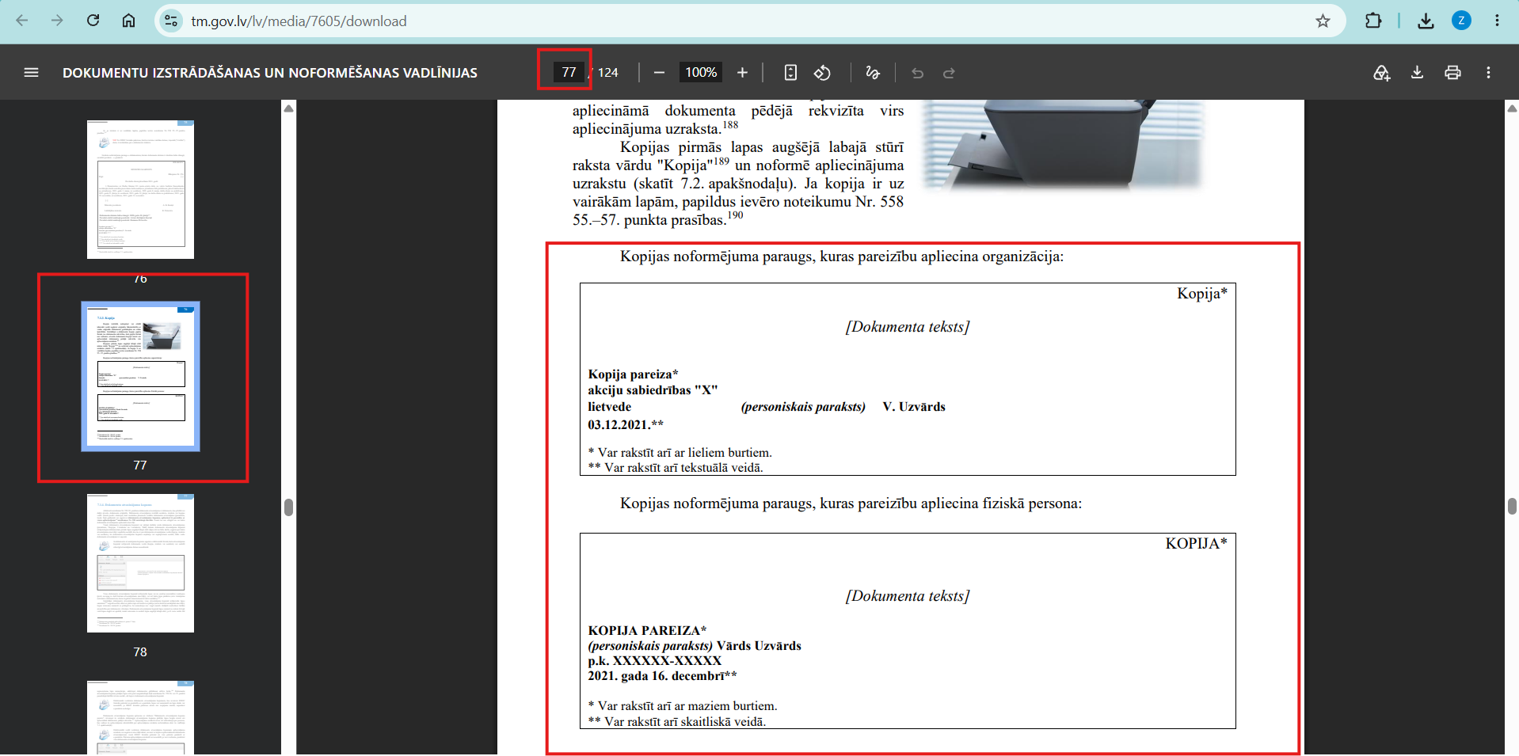Grab the thumbnail panel scrollbar thumb
This screenshot has width=1519, height=756.
pyautogui.click(x=288, y=507)
